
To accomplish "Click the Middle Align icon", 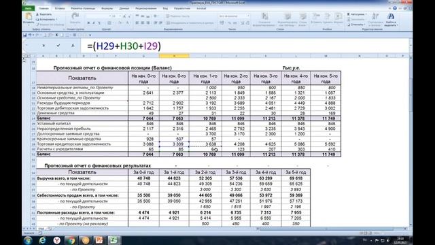I will (143, 16).
